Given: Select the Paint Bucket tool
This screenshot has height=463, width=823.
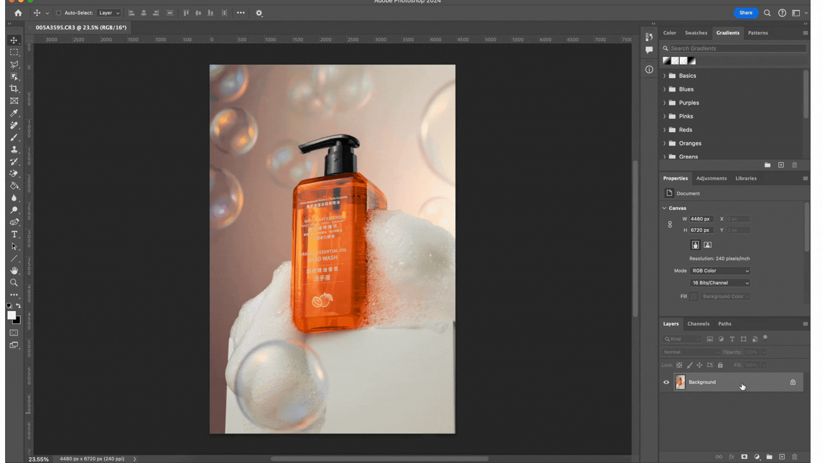Looking at the screenshot, I should click(14, 186).
